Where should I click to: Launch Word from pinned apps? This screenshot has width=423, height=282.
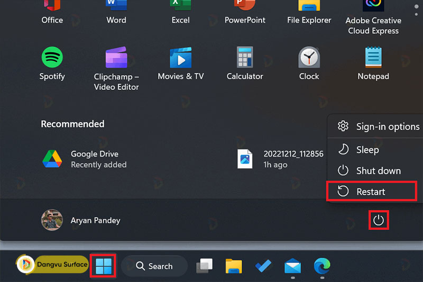point(116,12)
